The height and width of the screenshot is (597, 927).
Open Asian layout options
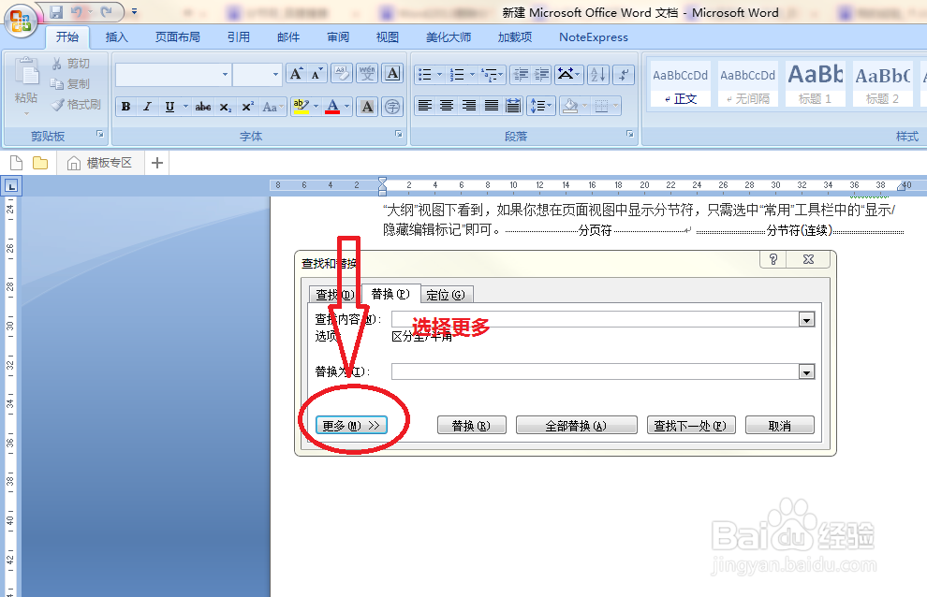(x=568, y=75)
